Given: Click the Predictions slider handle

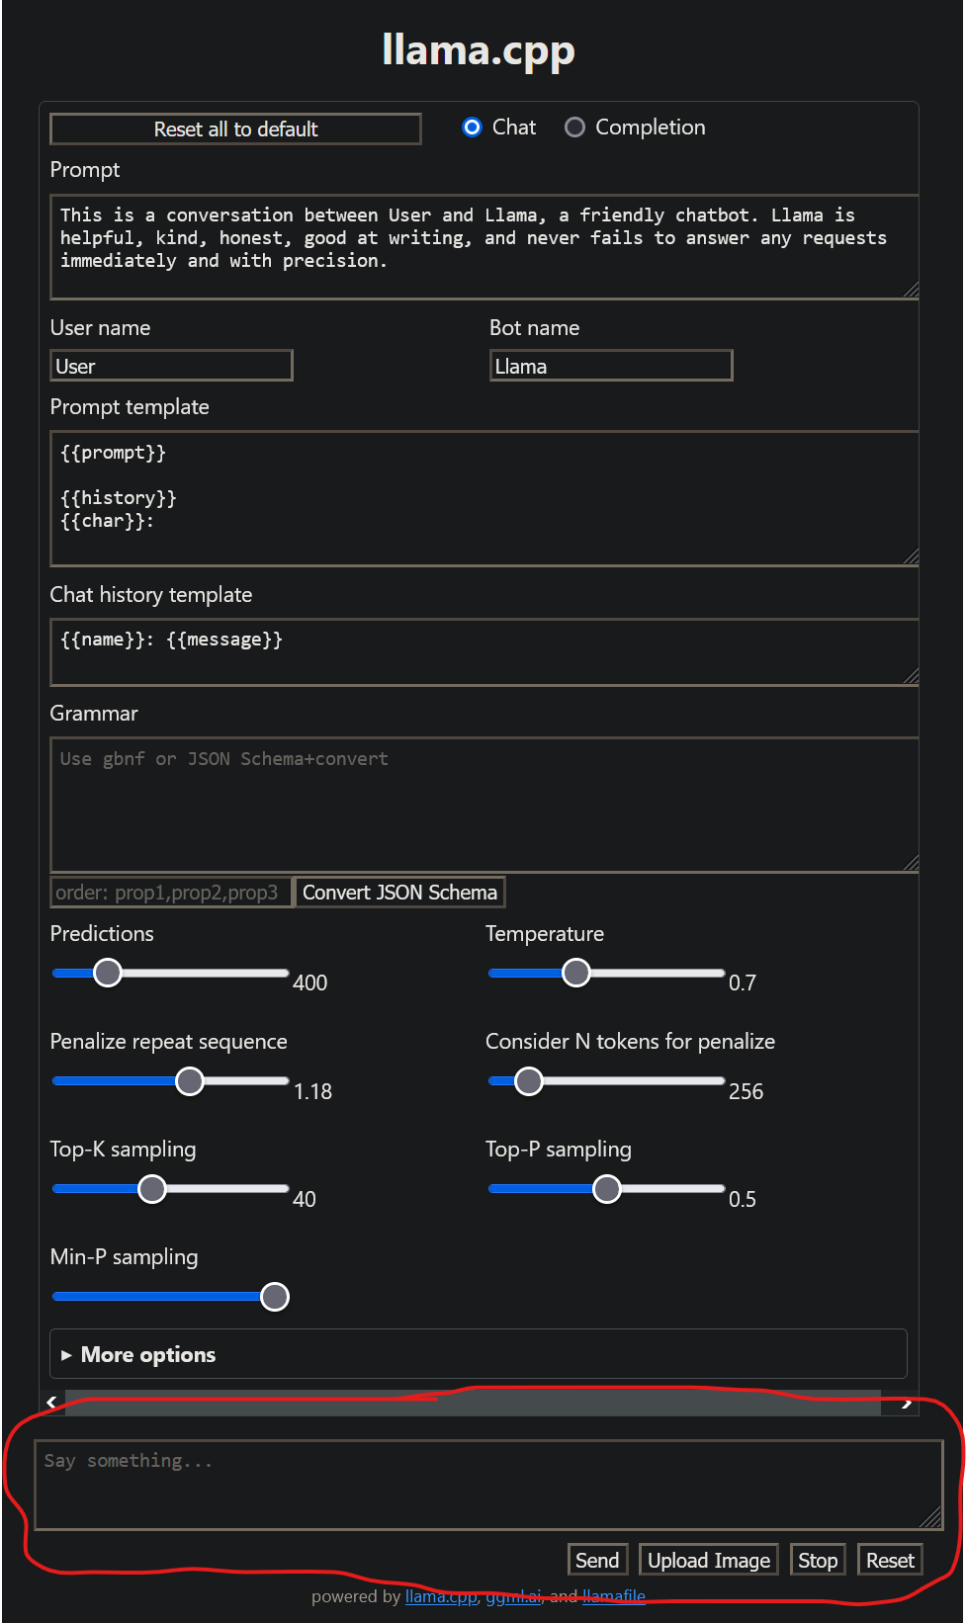Looking at the screenshot, I should tap(108, 973).
